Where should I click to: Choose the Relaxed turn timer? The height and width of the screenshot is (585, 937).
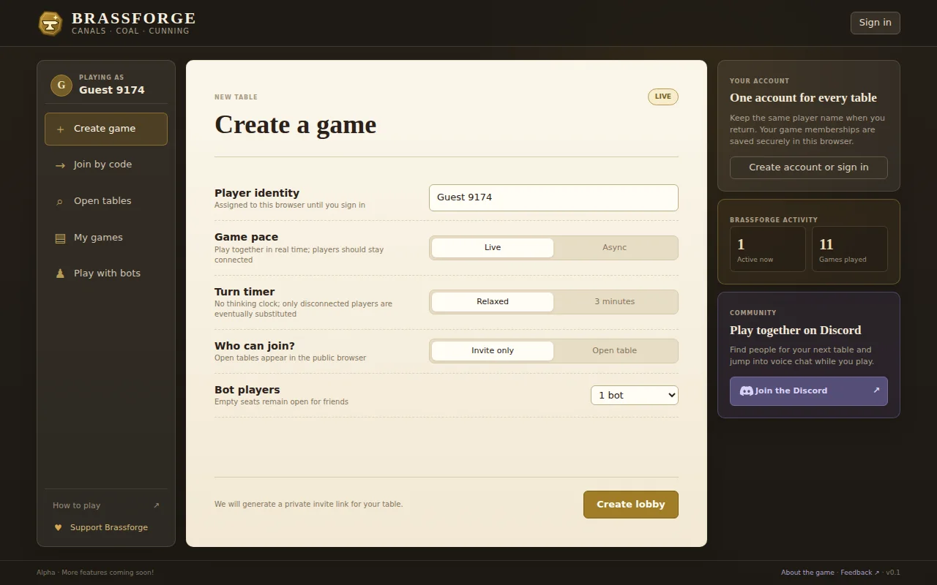(493, 302)
